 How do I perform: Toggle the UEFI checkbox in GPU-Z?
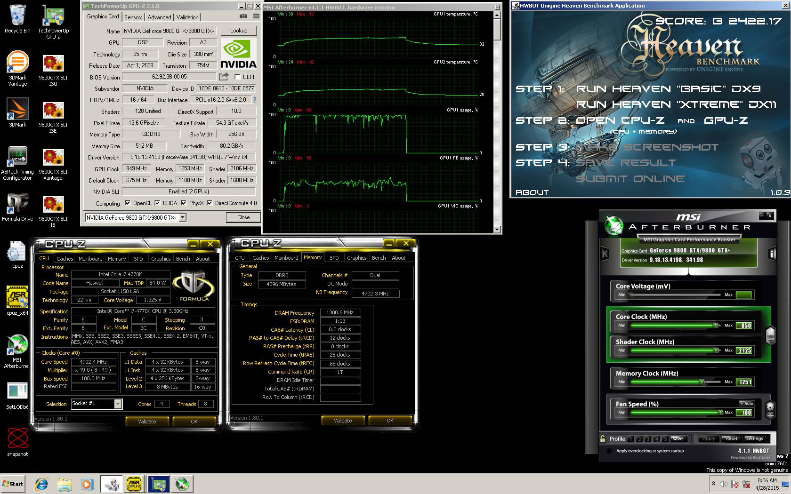[x=237, y=77]
